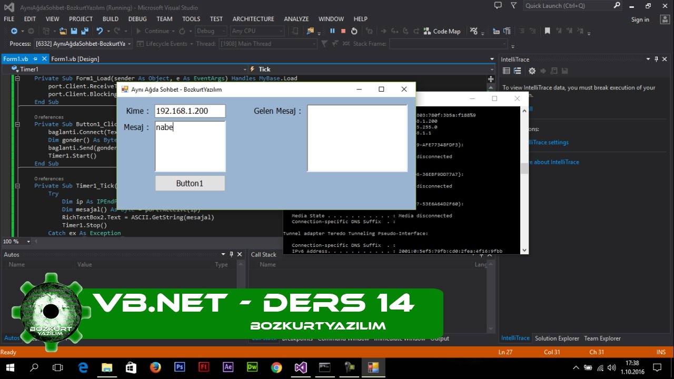
Task: Click the editor split window handle
Action: 491,79
